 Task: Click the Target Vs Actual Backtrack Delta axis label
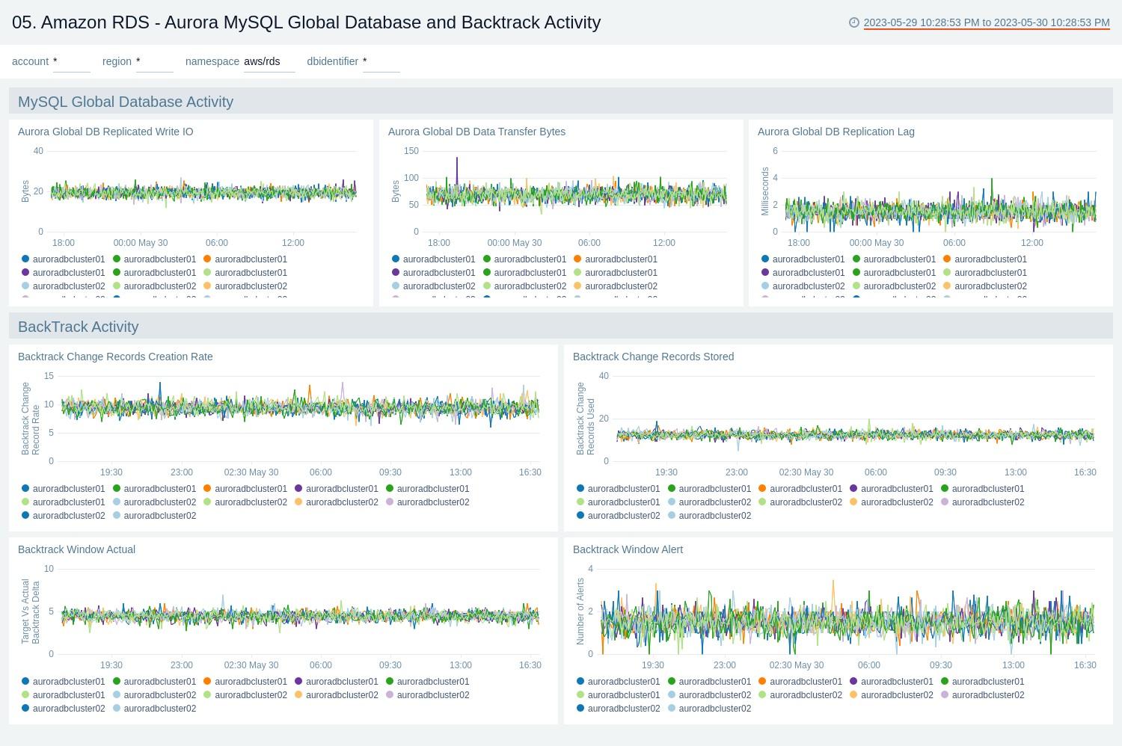31,611
